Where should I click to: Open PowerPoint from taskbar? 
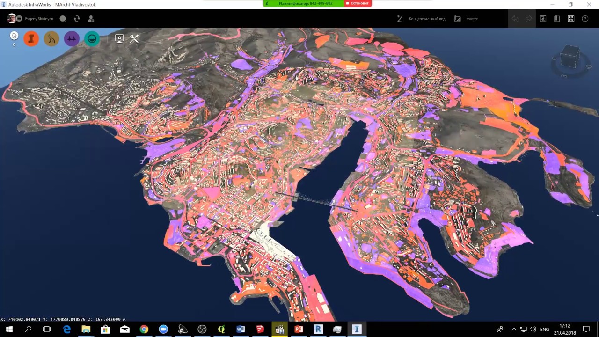tap(299, 329)
